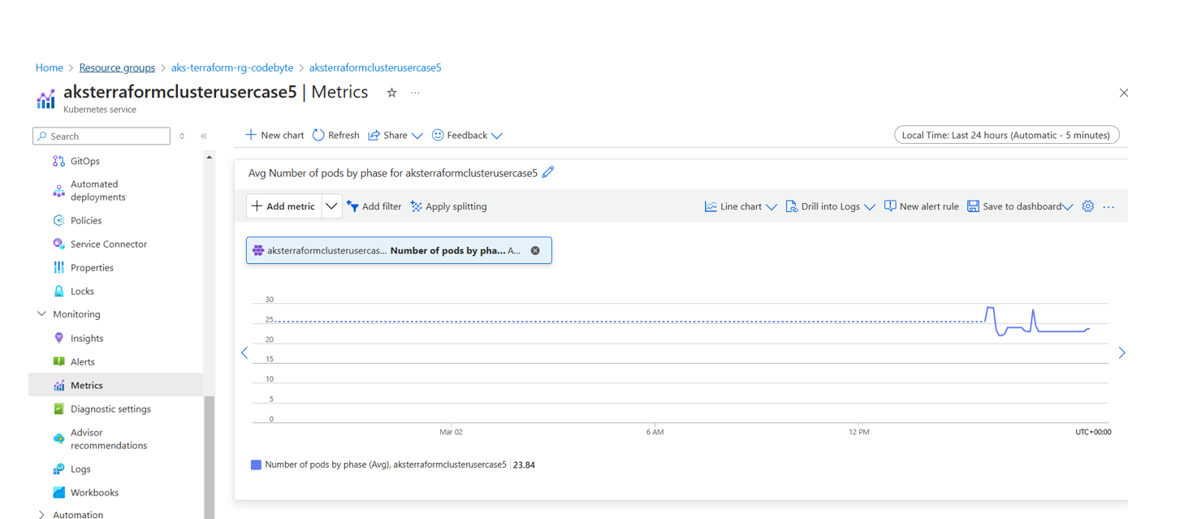Remove the pods by phase metric chip

coord(535,251)
